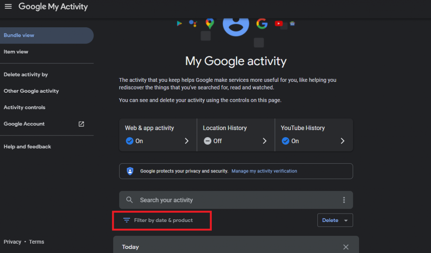Click the My Google activity heading

click(236, 61)
